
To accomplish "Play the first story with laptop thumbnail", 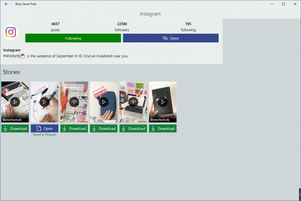I will (15, 102).
